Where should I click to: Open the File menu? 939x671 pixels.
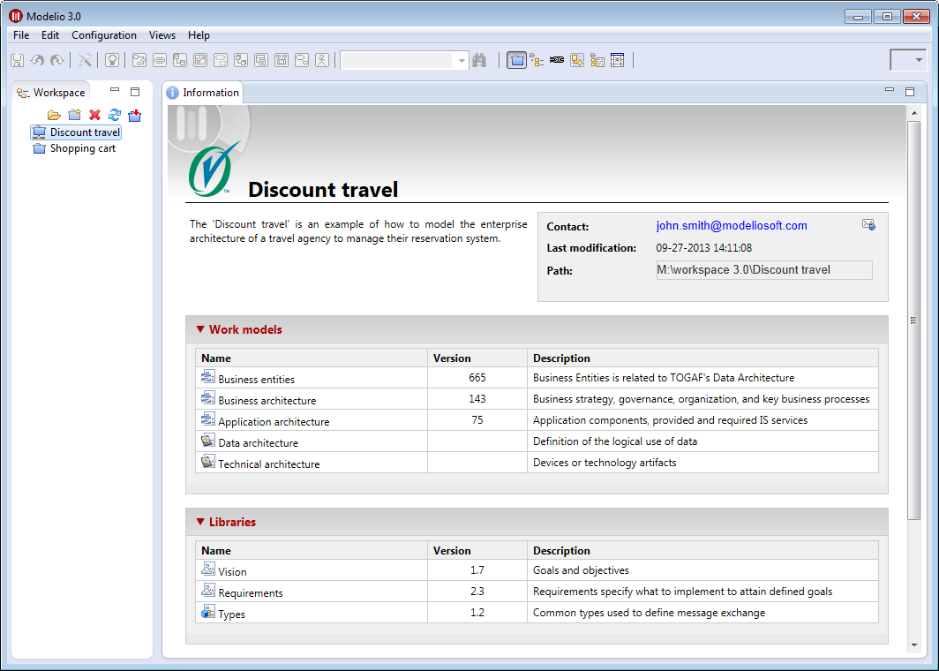pos(21,35)
